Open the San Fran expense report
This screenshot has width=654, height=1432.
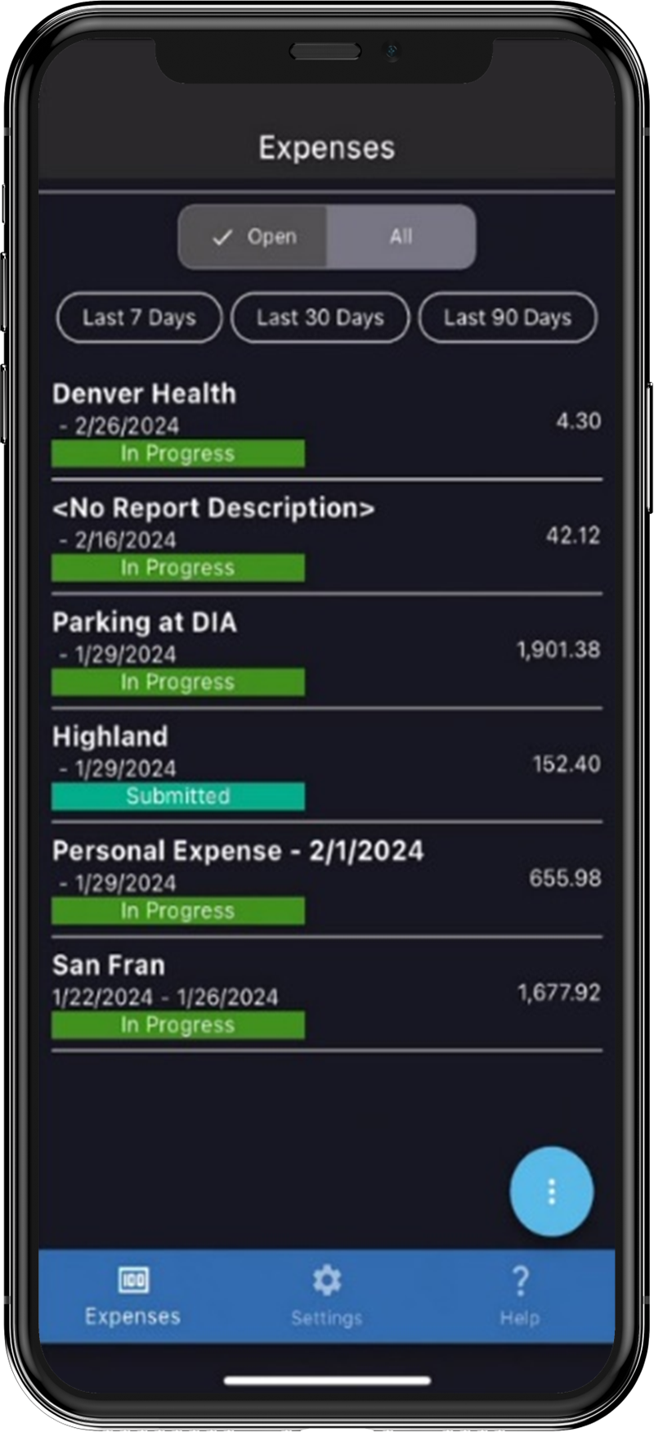pyautogui.click(x=109, y=966)
